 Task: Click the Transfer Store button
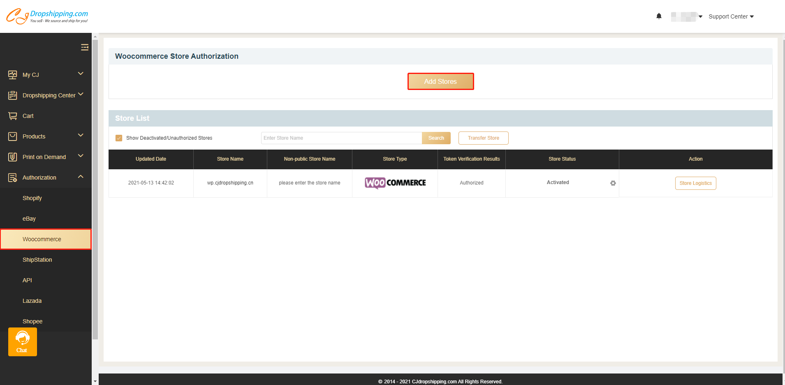[x=483, y=138]
